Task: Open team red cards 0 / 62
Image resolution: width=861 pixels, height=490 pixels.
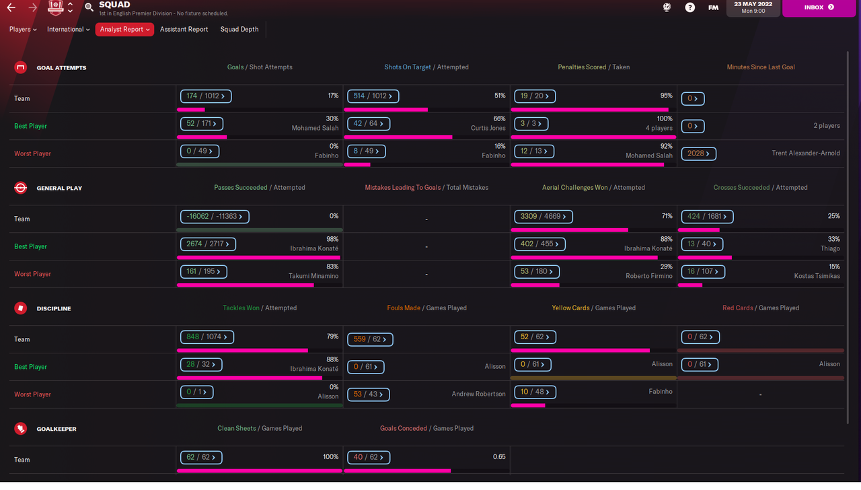Action: click(700, 337)
